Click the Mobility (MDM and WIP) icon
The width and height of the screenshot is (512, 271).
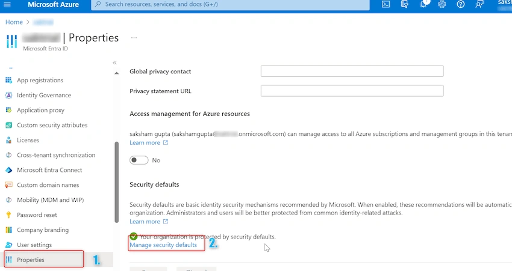pyautogui.click(x=9, y=200)
